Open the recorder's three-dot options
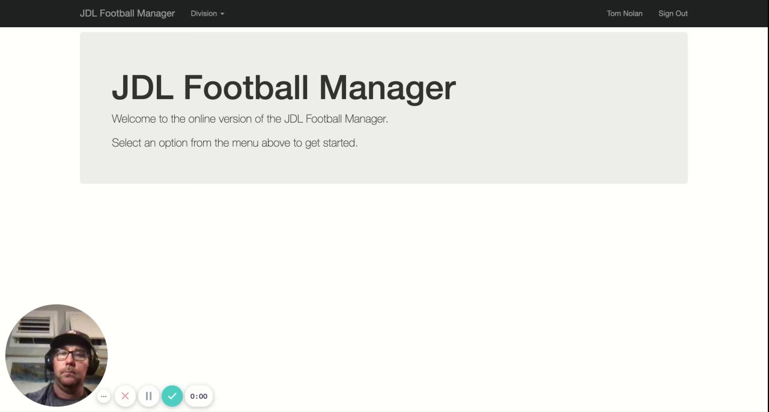Screen dimensions: 769x412 pyautogui.click(x=104, y=396)
